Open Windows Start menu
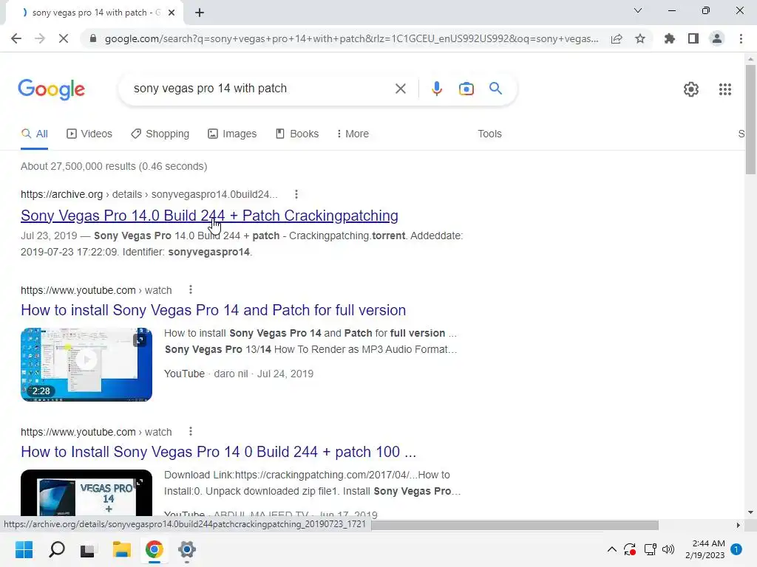The height and width of the screenshot is (567, 757). [x=24, y=549]
